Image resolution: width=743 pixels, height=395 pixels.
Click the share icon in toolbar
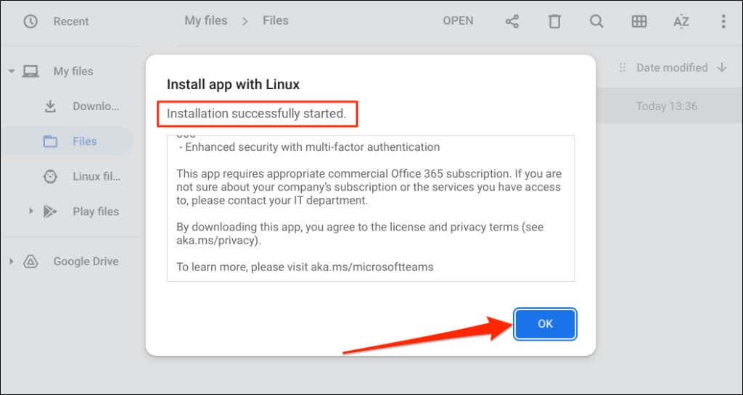[512, 21]
